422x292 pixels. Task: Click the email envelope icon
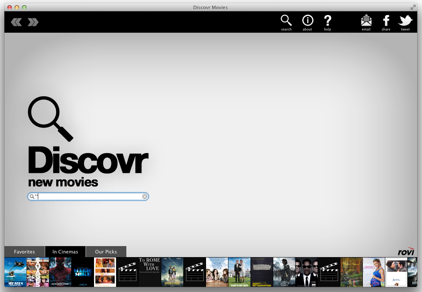coord(366,21)
